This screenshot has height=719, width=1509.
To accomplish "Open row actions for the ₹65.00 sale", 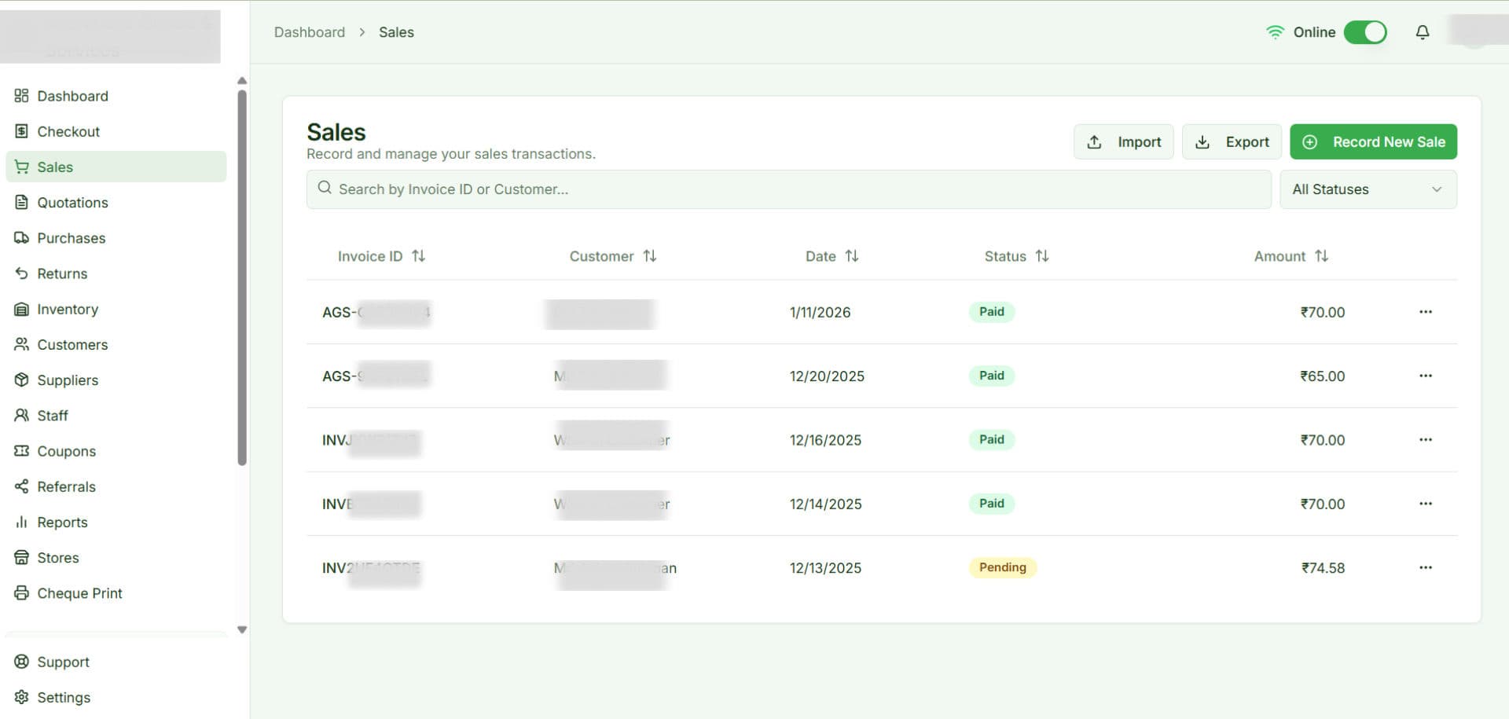I will point(1425,376).
